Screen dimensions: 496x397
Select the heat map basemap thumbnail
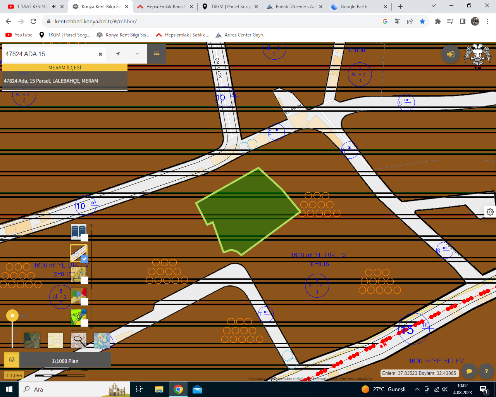pos(102,340)
